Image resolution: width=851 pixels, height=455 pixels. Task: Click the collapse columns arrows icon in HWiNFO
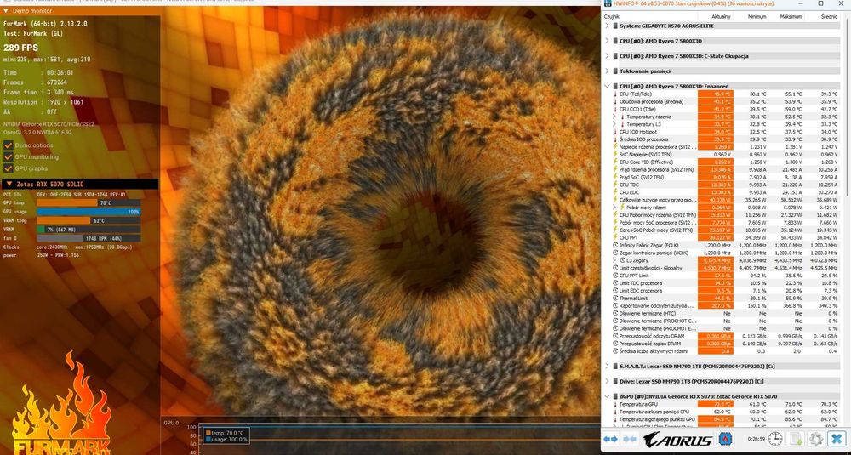click(x=629, y=439)
